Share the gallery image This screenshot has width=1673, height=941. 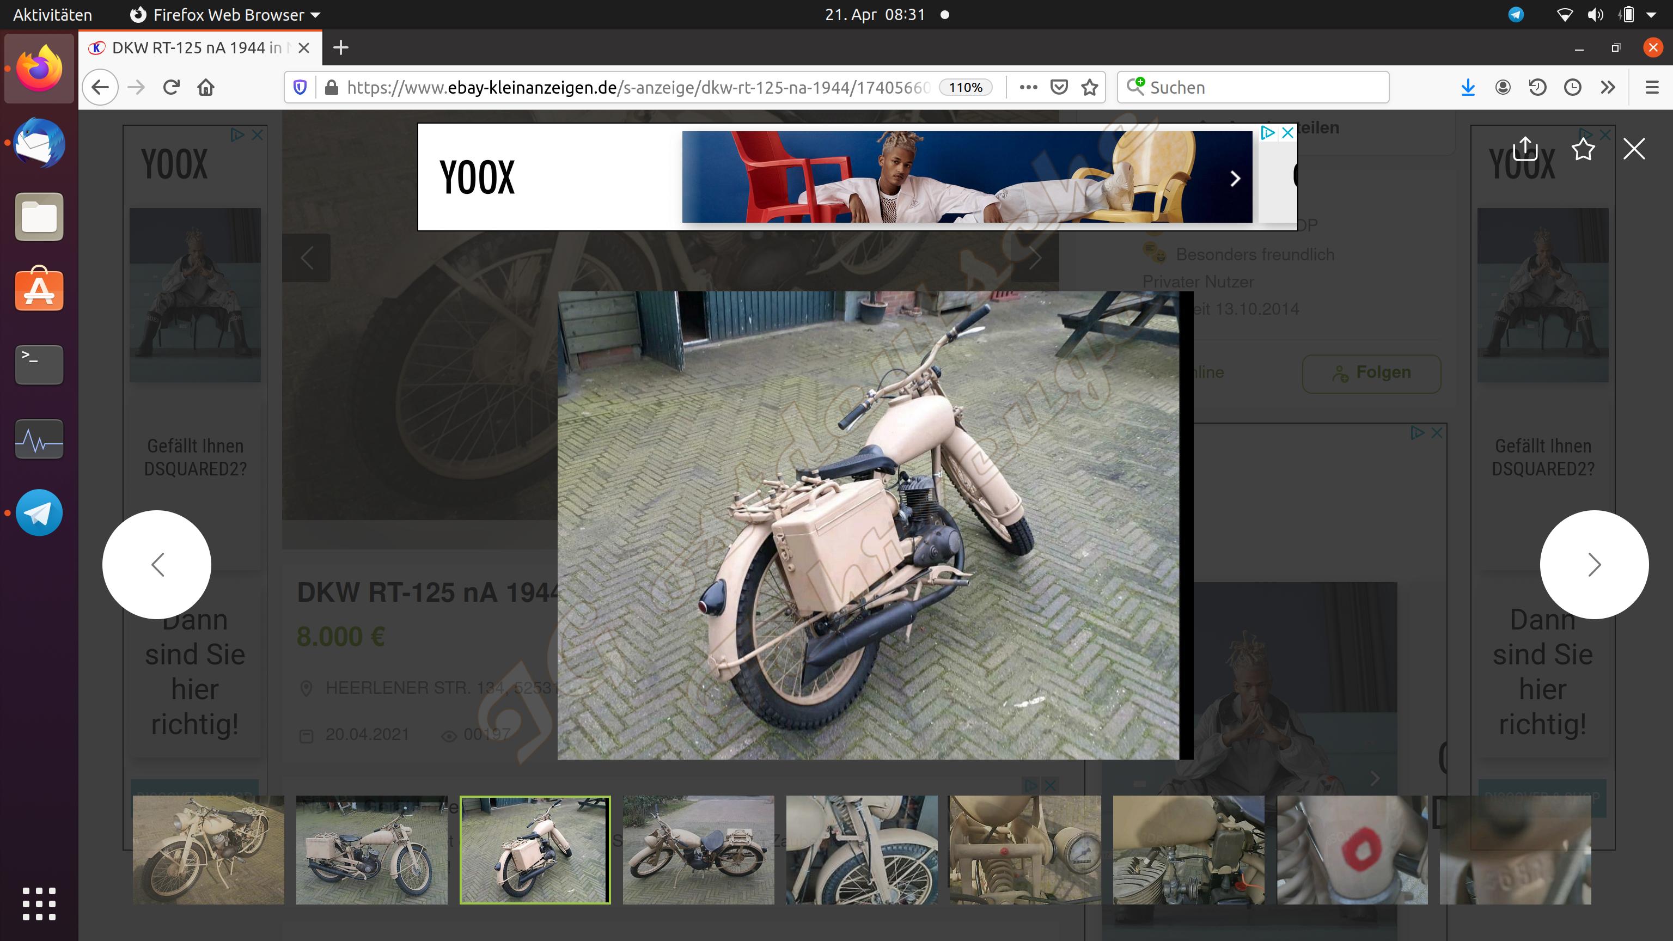coord(1525,149)
